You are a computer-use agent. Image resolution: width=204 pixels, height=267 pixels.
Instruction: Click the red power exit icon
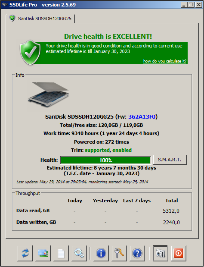pos(179,253)
